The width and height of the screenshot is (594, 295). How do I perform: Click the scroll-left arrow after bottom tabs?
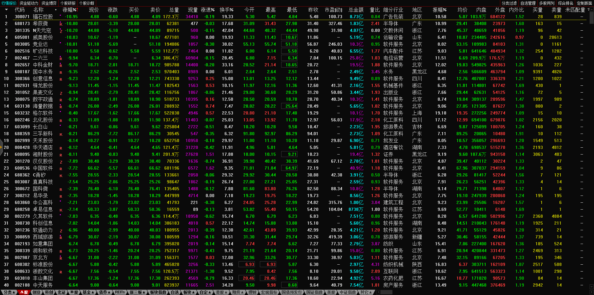pos(378,292)
